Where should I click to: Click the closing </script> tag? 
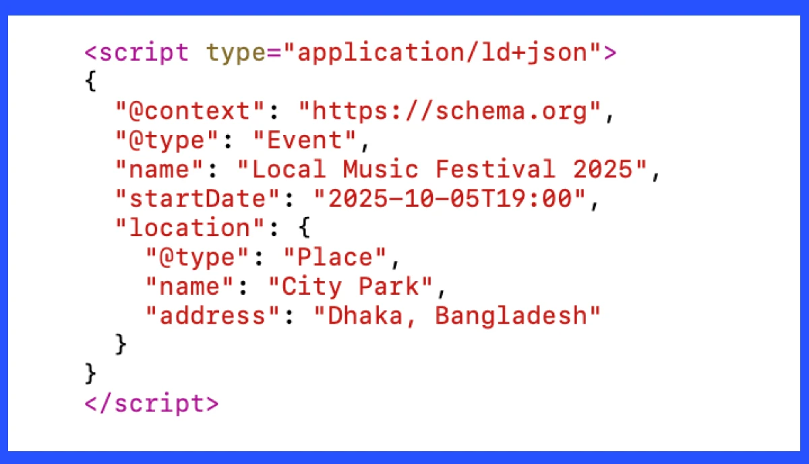pyautogui.click(x=152, y=403)
